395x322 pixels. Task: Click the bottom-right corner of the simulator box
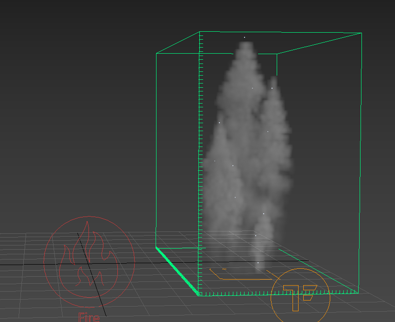(358, 293)
